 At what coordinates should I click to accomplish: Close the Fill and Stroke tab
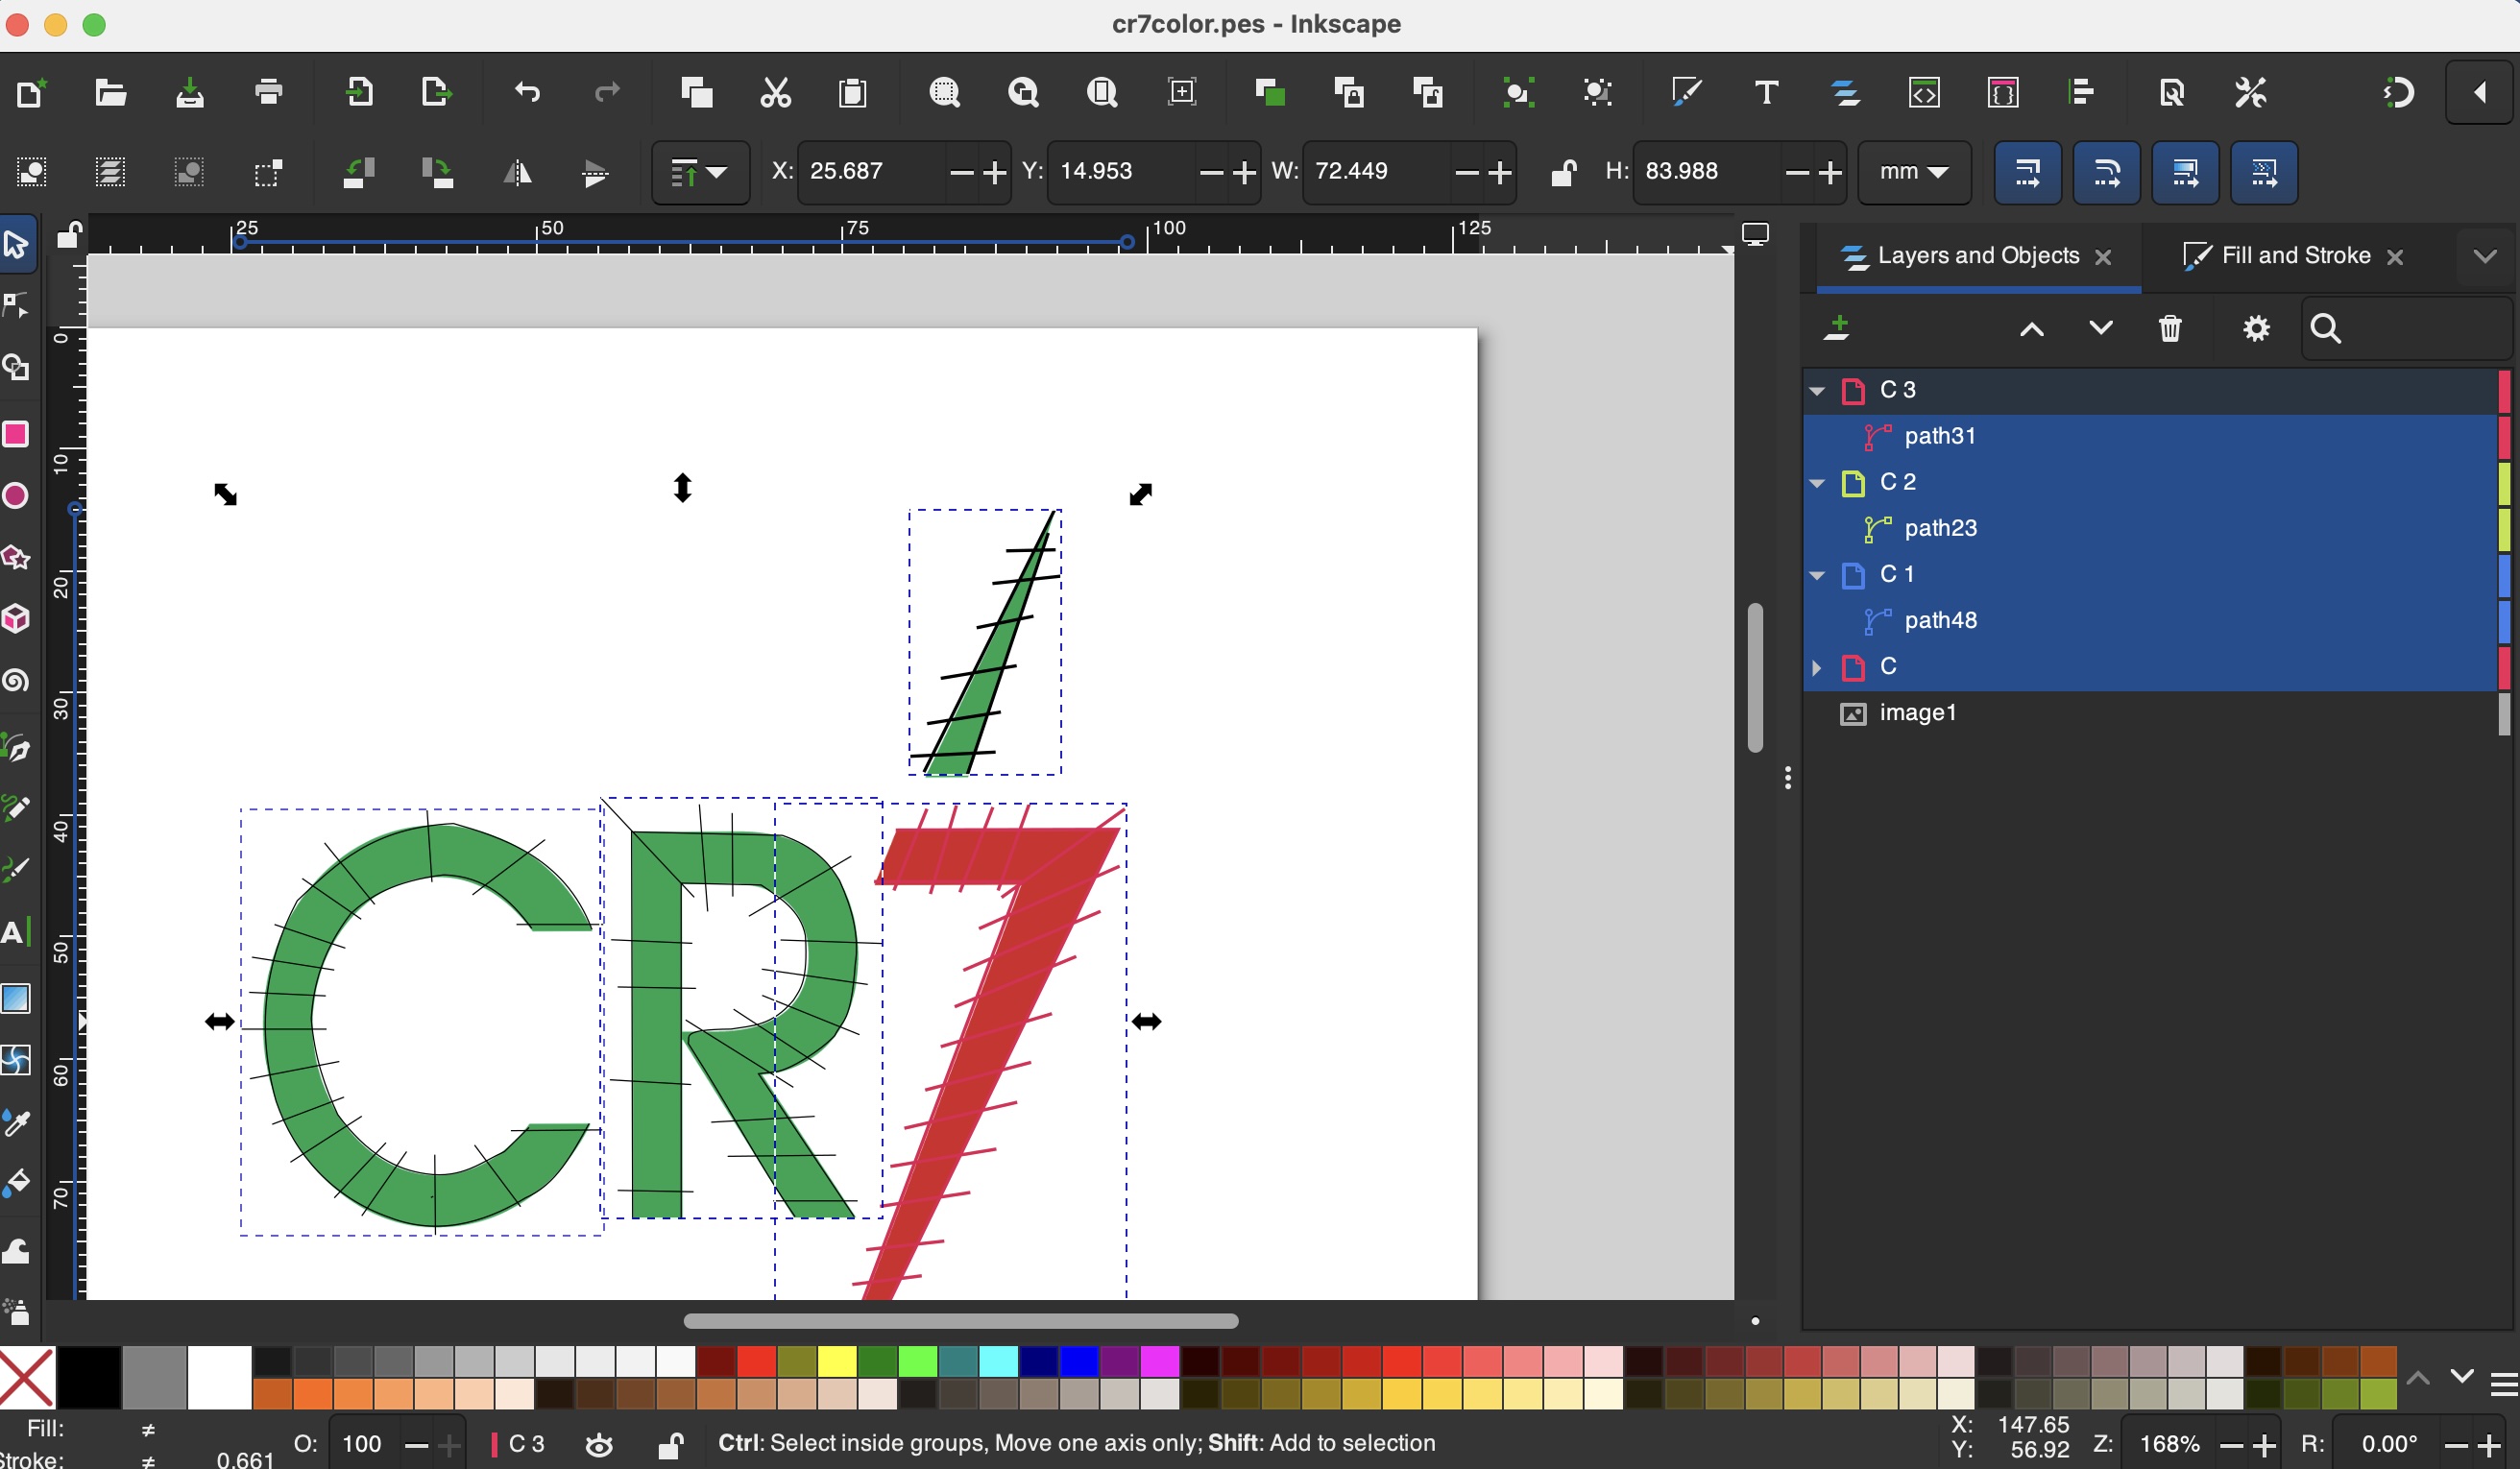2395,258
